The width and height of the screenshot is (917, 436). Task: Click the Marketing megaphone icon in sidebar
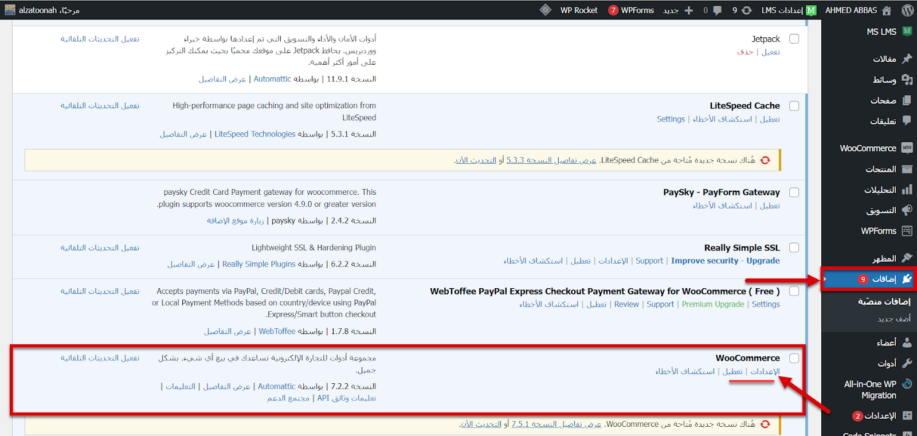[907, 210]
